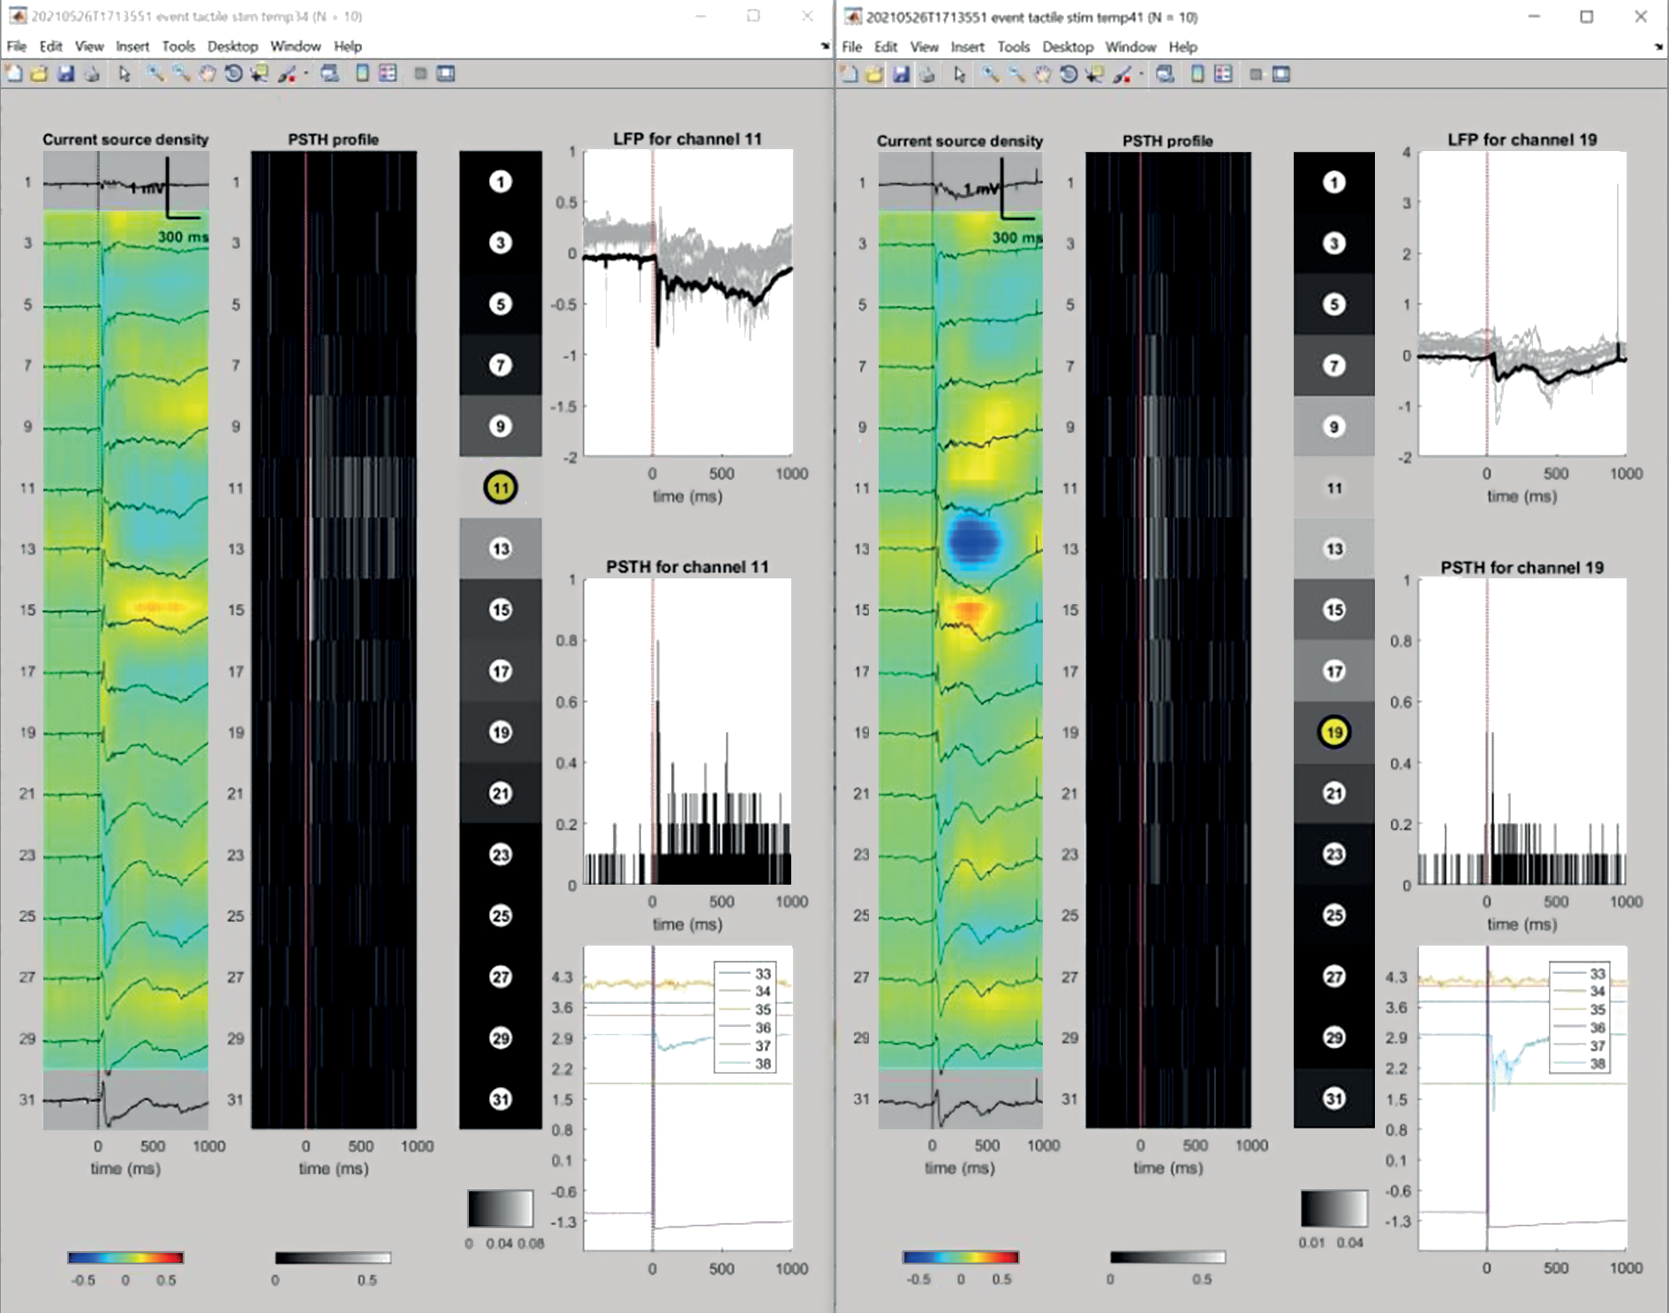This screenshot has width=1669, height=1313.
Task: Enable Data Cursor tool in right window
Action: (1094, 75)
